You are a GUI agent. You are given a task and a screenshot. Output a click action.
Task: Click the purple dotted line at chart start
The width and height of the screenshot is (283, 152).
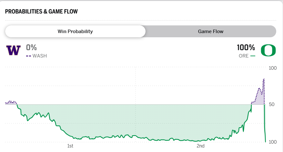tap(10, 102)
